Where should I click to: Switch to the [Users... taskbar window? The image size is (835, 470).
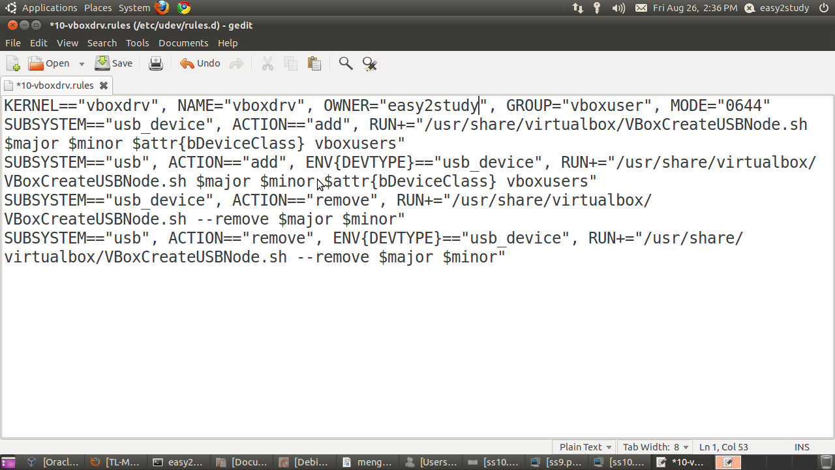click(x=432, y=462)
